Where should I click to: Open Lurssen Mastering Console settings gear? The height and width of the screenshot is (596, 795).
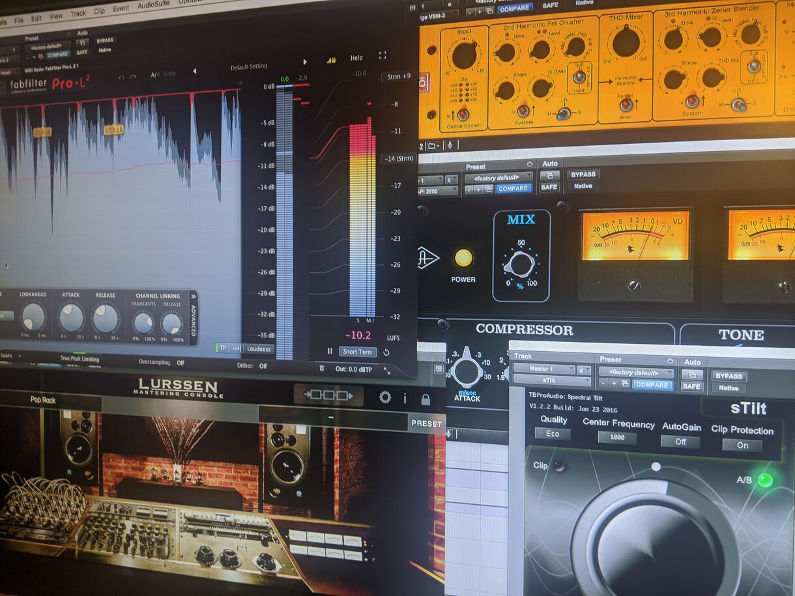385,397
